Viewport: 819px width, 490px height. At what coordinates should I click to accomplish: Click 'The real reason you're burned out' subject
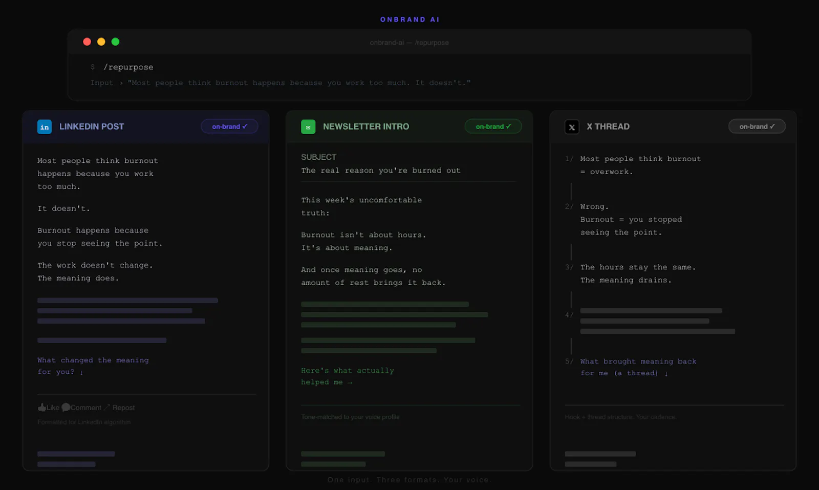(381, 171)
